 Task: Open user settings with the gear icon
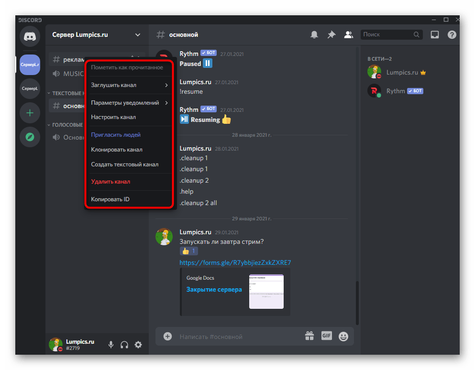coord(138,344)
